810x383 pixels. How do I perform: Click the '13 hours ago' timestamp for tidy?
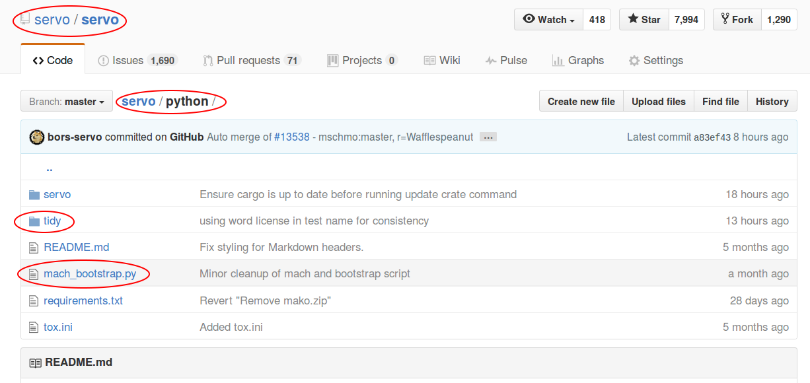(757, 221)
